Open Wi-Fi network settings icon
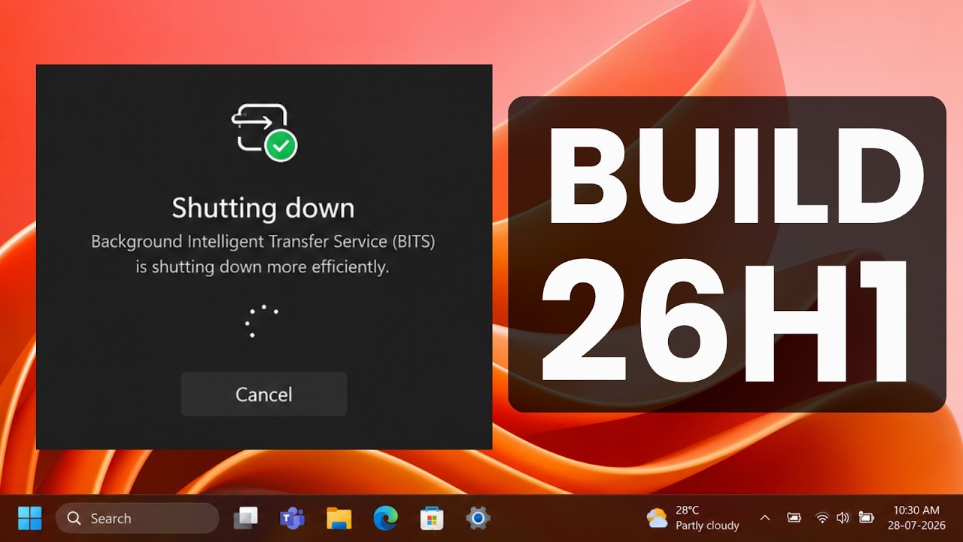Image resolution: width=963 pixels, height=542 pixels. [822, 518]
